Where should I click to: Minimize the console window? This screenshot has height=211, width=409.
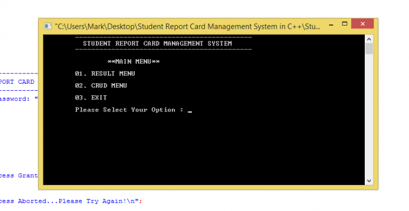point(331,25)
